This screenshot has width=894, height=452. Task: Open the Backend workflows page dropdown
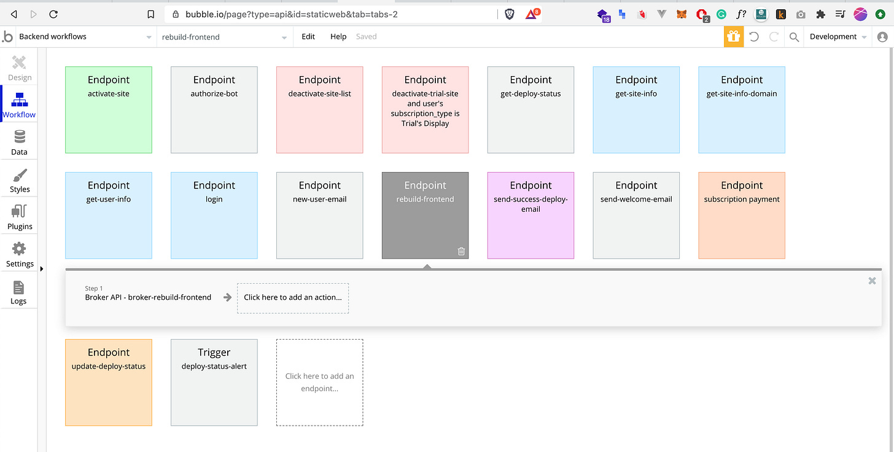pyautogui.click(x=148, y=36)
